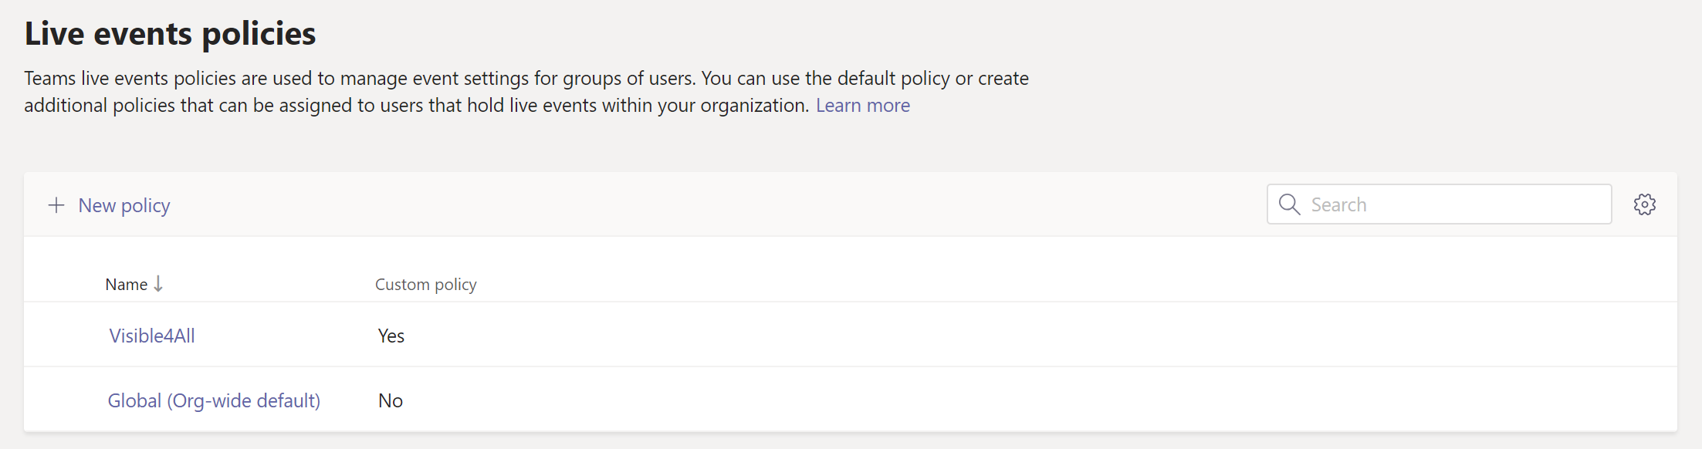
Task: Click blank header row area right of Custom policy
Action: pos(1003,285)
